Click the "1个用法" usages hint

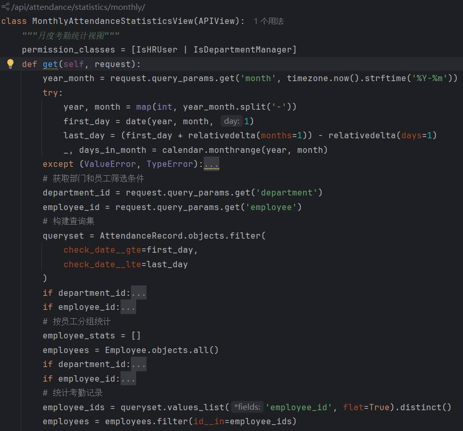[269, 21]
